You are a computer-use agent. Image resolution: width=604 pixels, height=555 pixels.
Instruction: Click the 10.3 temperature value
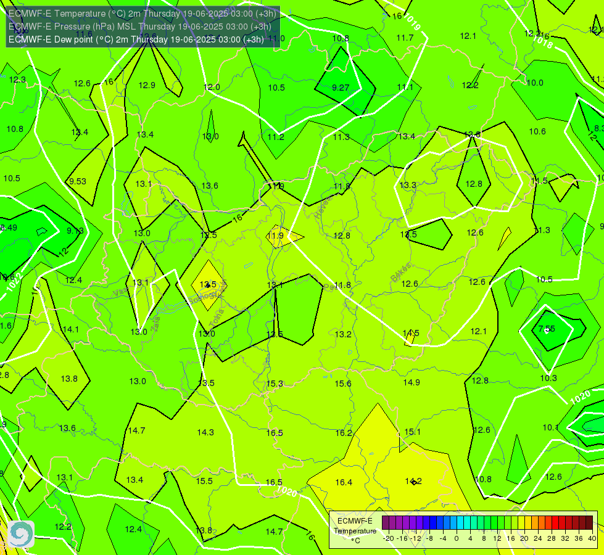click(548, 378)
